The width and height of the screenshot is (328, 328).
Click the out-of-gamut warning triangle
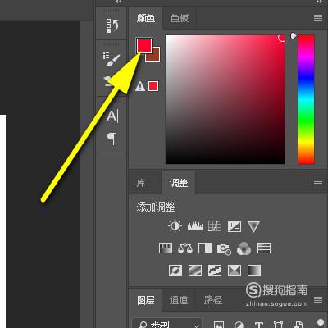pyautogui.click(x=140, y=86)
